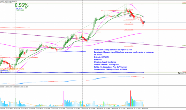
Task: Select the PROTEGIDO status text
Action: [20, 11]
